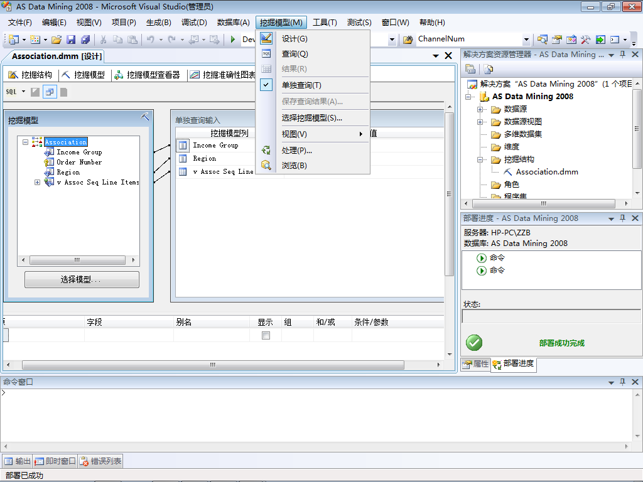Open the SQL view switcher dropdown arrow
Screen dimensions: 643x482
[x=23, y=92]
